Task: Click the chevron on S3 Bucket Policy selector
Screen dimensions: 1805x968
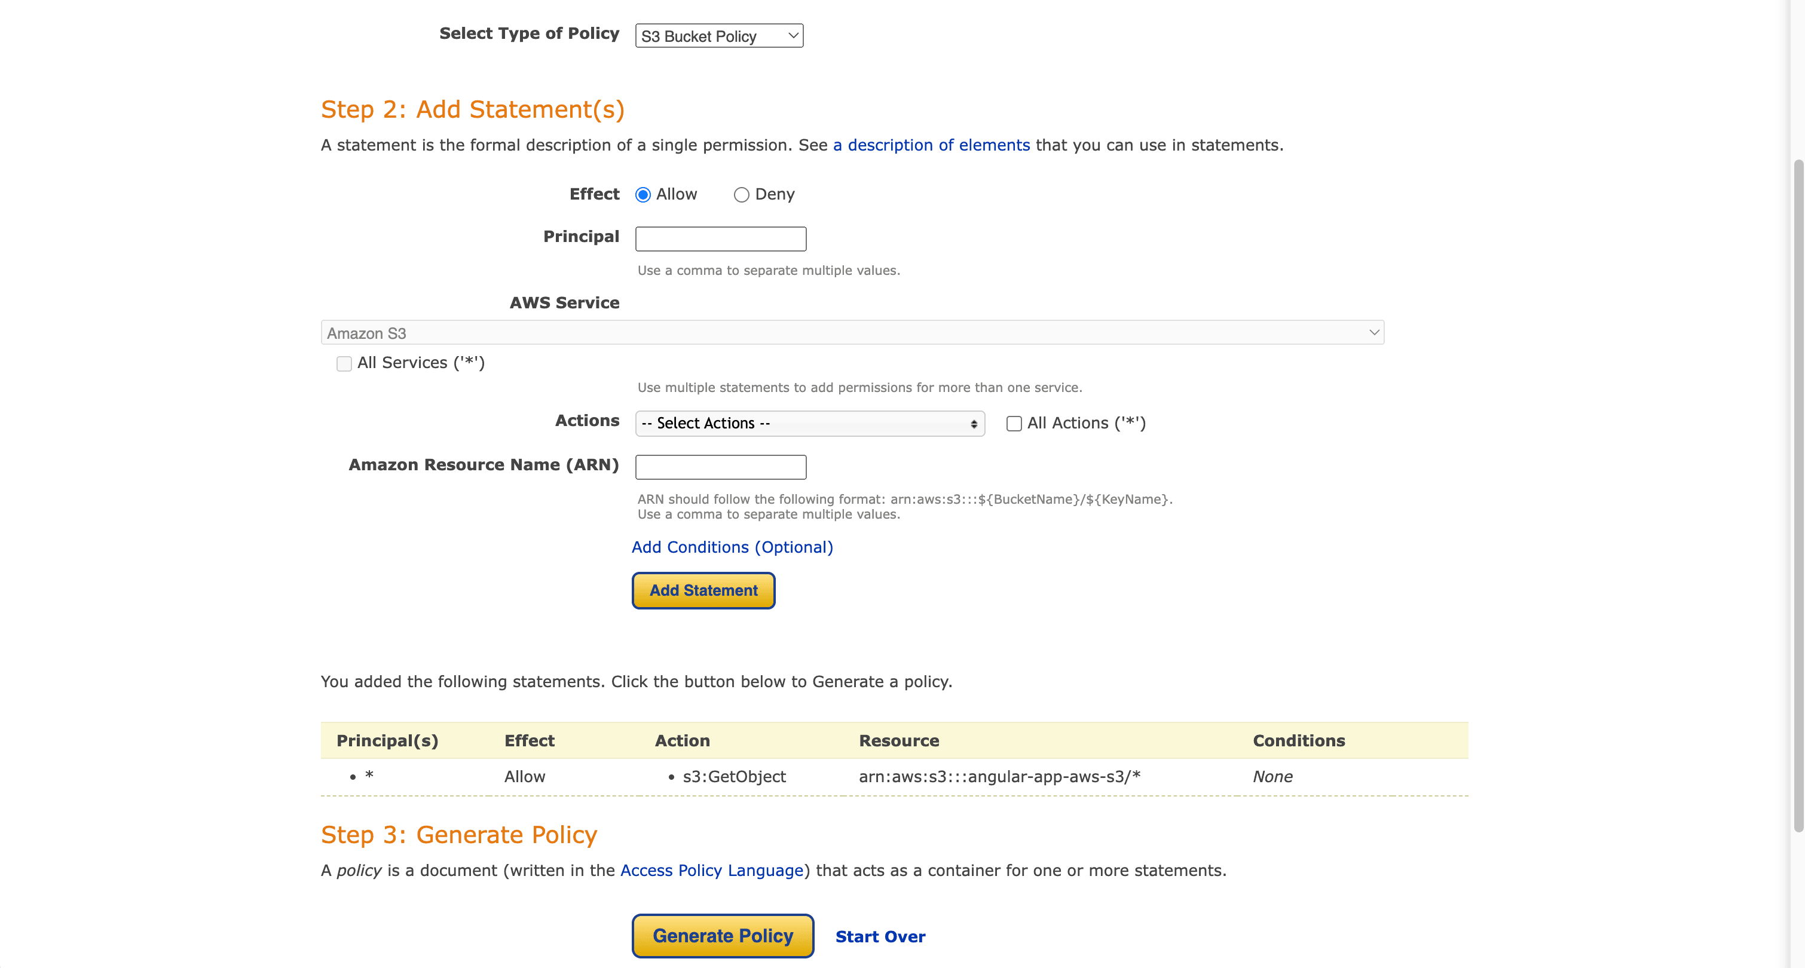Action: pyautogui.click(x=793, y=36)
